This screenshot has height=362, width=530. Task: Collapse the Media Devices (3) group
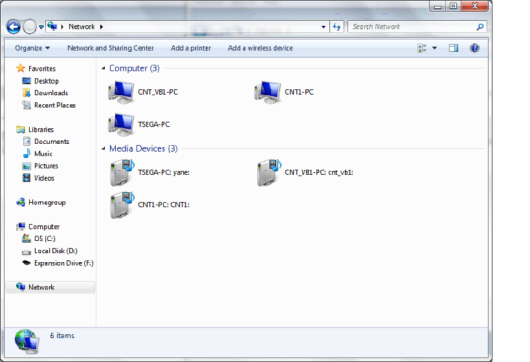point(104,148)
